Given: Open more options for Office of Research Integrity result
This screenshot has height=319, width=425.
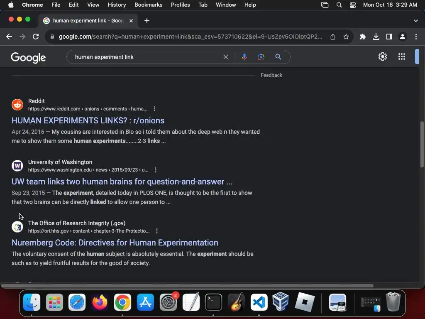Looking at the screenshot, I should click(x=156, y=231).
